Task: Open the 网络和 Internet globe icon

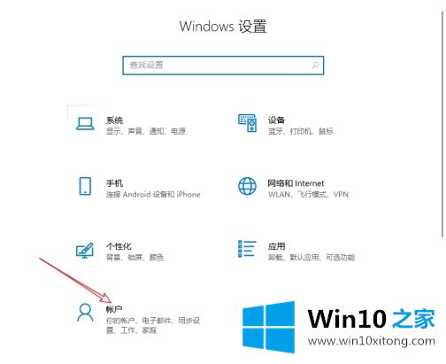Action: (x=247, y=186)
